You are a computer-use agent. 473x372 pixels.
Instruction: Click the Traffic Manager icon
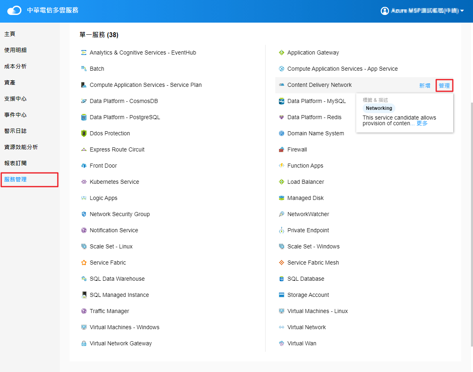click(x=84, y=311)
